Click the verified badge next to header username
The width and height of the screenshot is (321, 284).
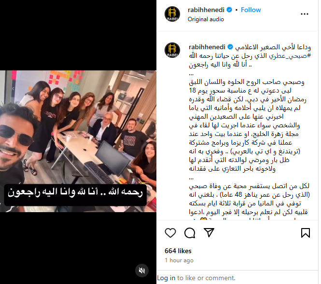tap(229, 10)
